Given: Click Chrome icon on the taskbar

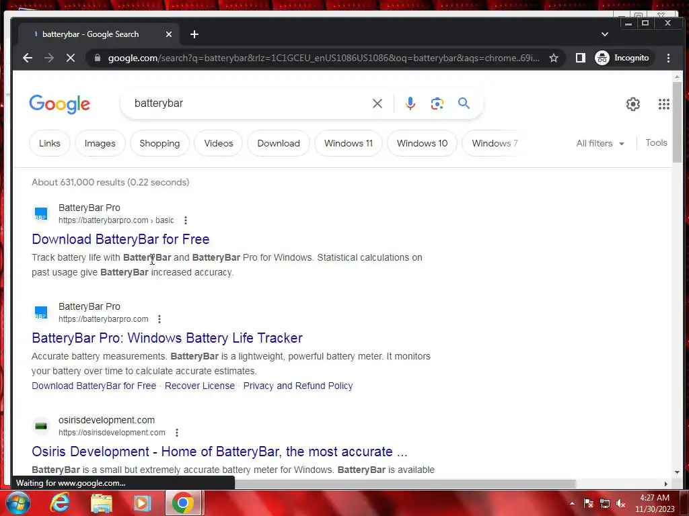Looking at the screenshot, I should click(x=183, y=503).
